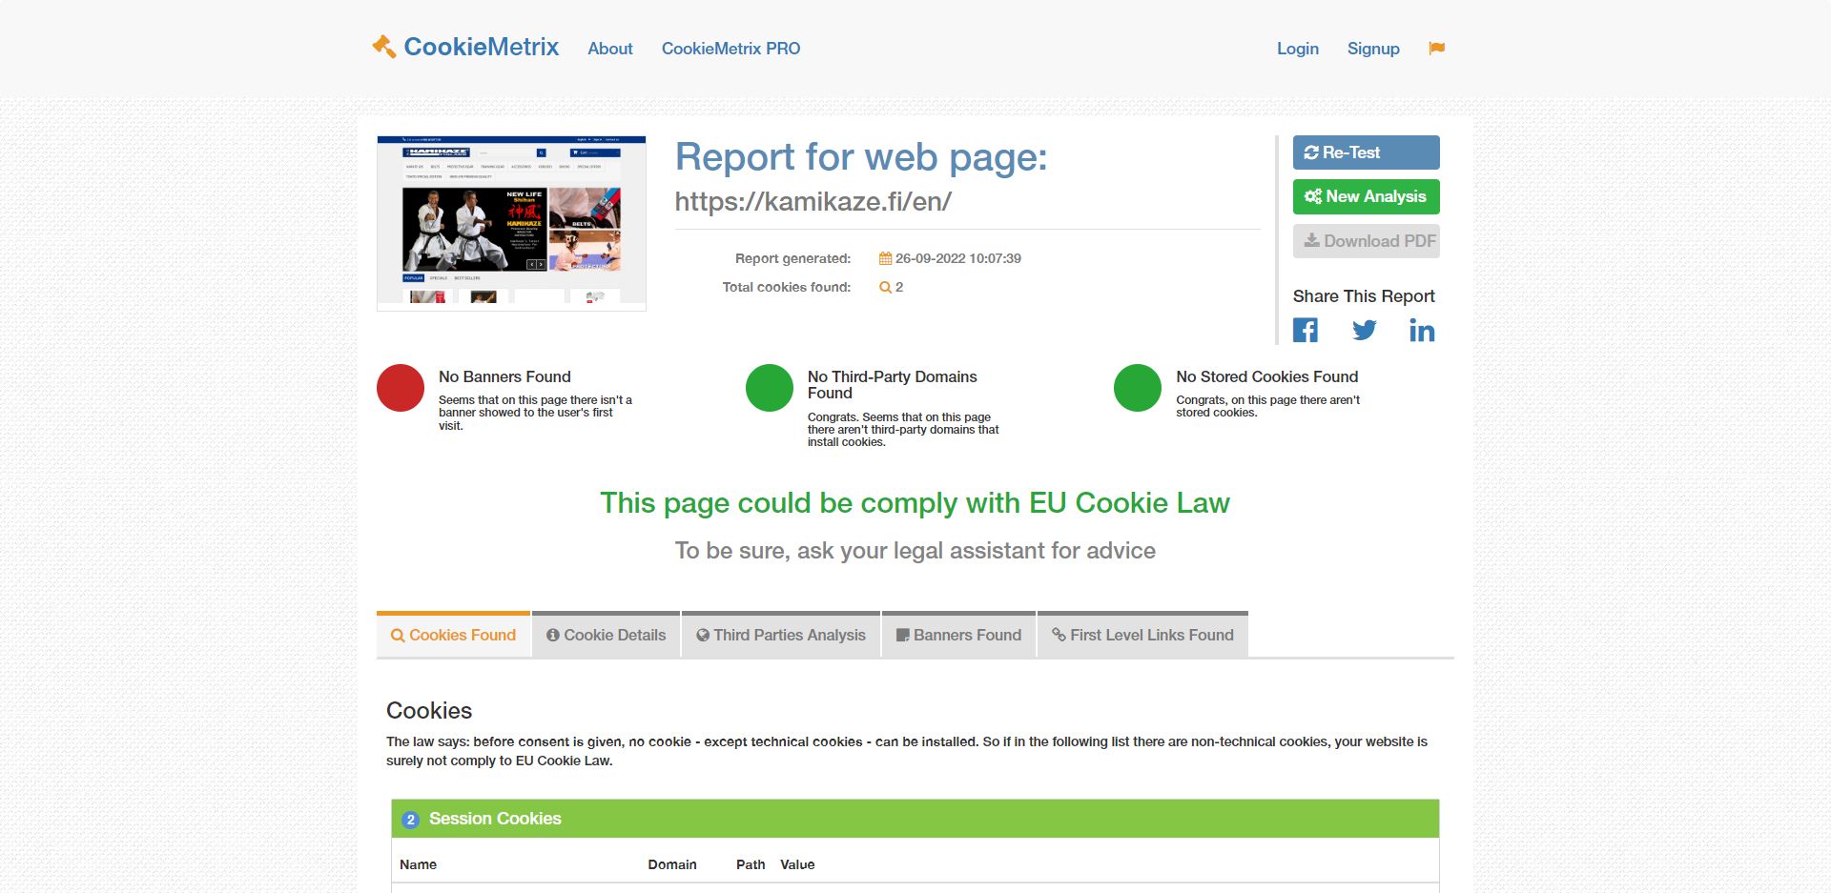
Task: Start a New Analysis
Action: click(x=1367, y=196)
